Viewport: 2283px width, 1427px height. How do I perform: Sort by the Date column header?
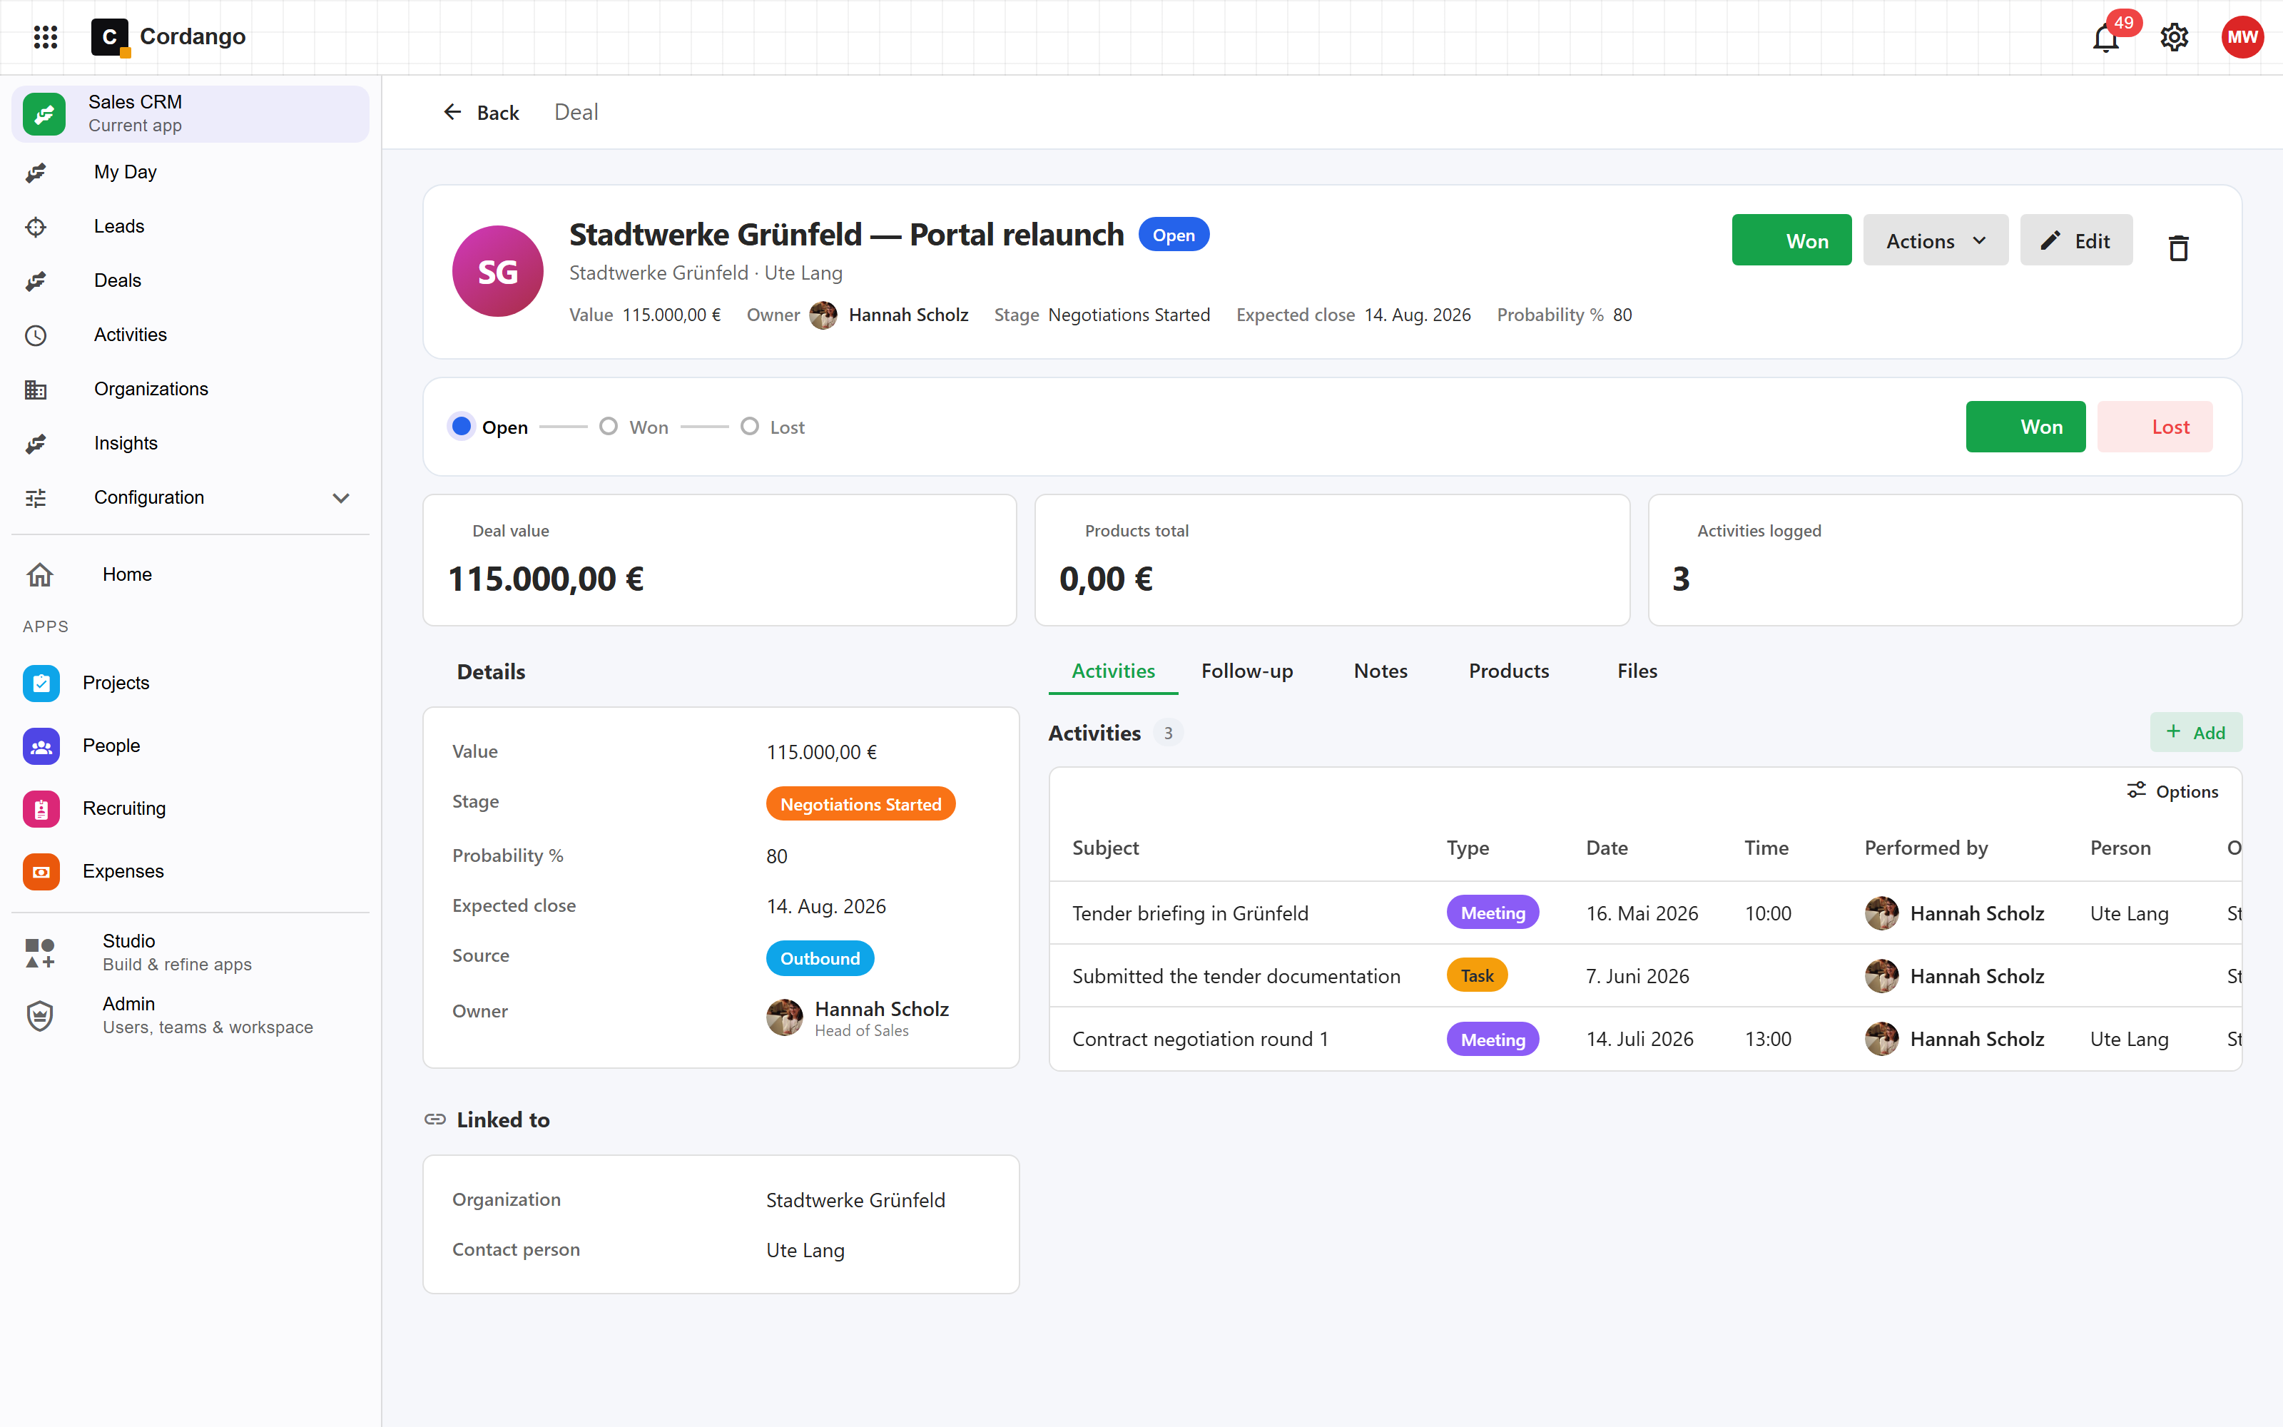(x=1607, y=848)
